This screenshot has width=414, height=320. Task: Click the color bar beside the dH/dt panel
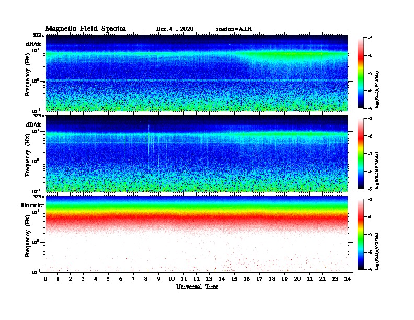[x=360, y=73]
